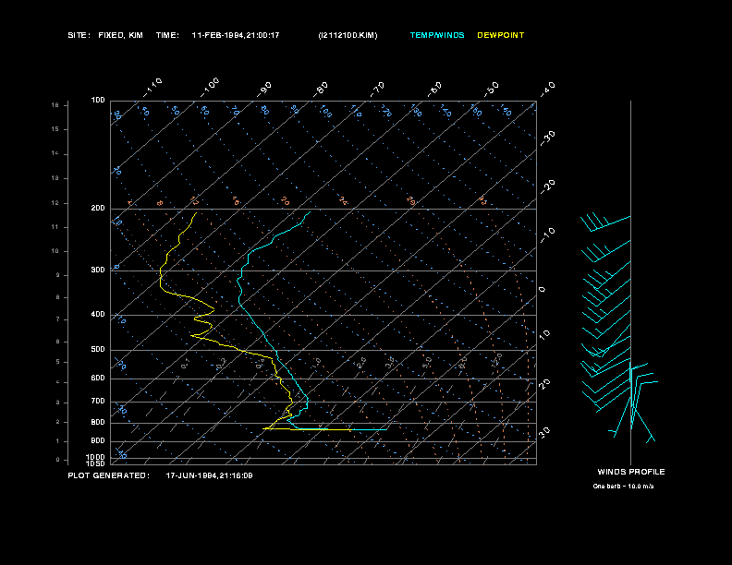Click the 600 pressure level label
The width and height of the screenshot is (732, 565).
pos(98,379)
